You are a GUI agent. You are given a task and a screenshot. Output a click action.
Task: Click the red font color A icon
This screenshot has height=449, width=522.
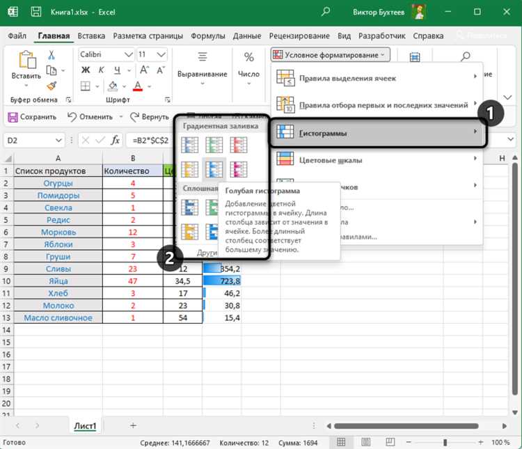point(138,86)
